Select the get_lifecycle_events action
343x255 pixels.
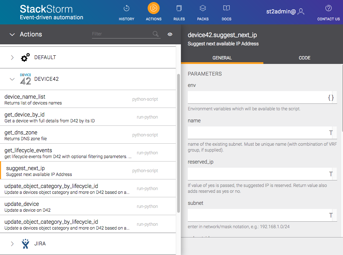[x=88, y=153]
